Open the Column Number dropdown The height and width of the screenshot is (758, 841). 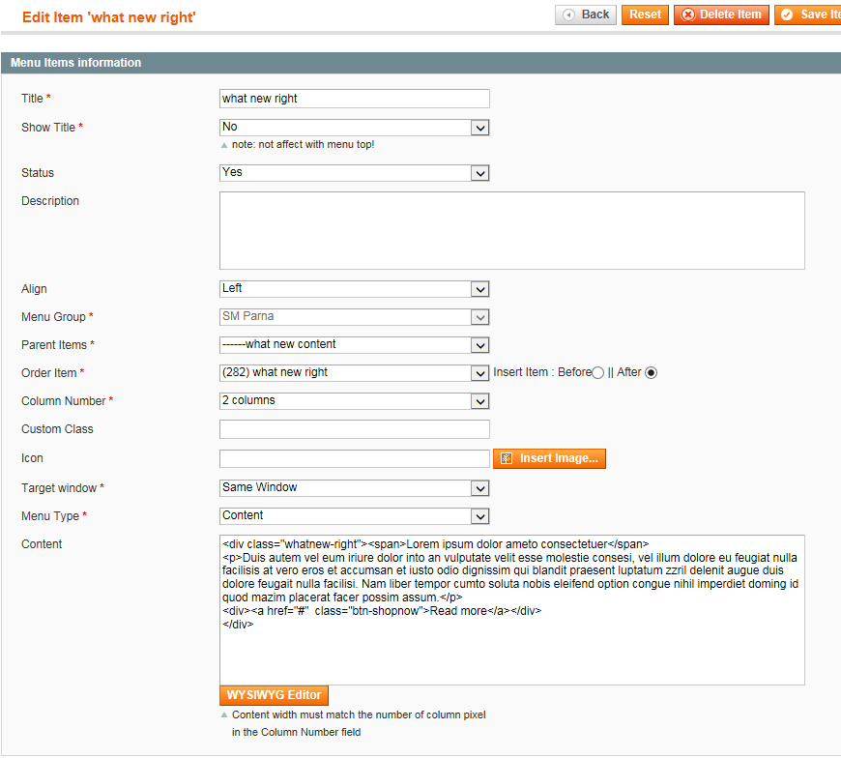click(x=354, y=400)
